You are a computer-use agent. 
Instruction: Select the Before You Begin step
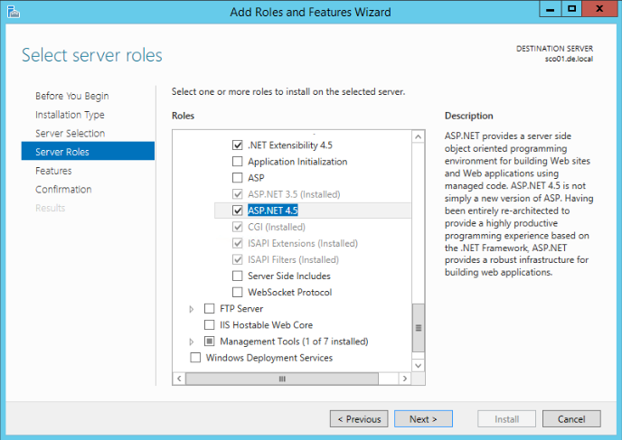[71, 96]
